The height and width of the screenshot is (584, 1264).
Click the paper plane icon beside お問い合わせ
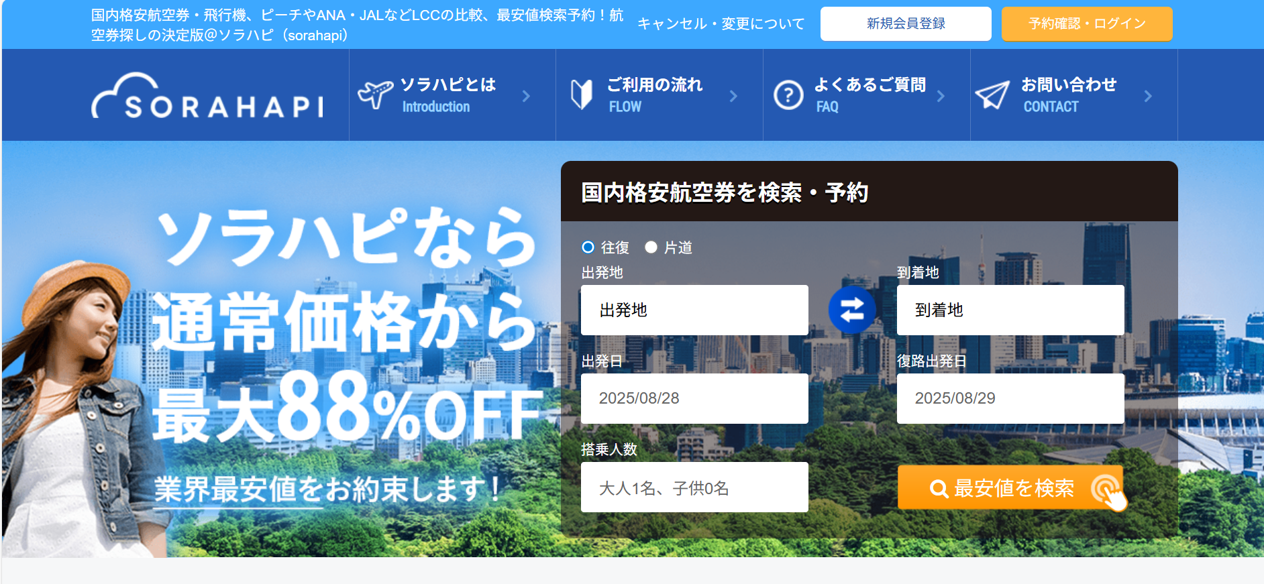click(992, 95)
